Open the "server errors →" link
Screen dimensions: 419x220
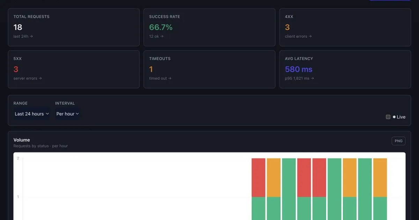tap(28, 78)
